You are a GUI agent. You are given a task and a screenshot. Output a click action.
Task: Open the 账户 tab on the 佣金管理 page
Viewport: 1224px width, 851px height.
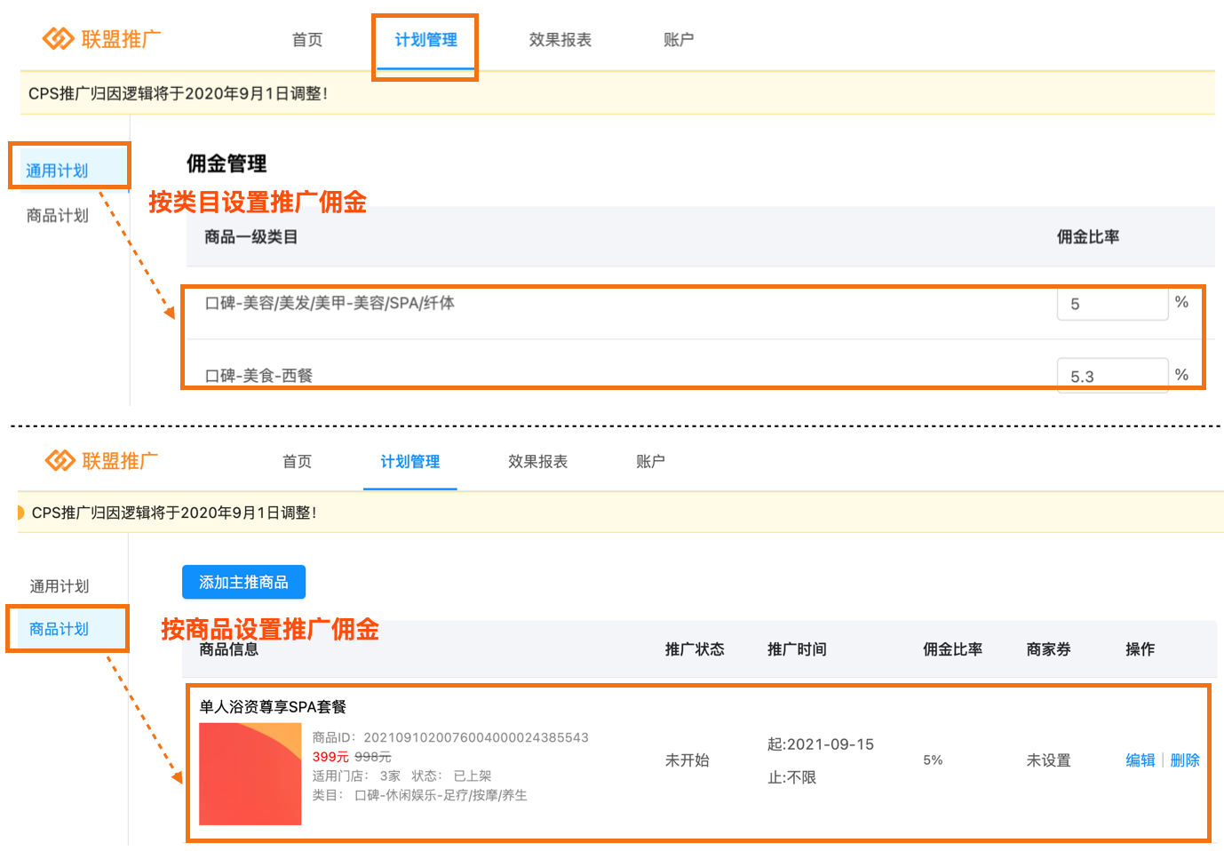pyautogui.click(x=679, y=40)
